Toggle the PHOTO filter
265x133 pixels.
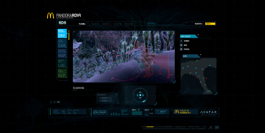(129, 24)
